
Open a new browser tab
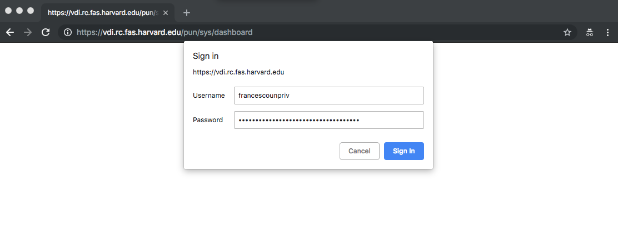point(187,13)
